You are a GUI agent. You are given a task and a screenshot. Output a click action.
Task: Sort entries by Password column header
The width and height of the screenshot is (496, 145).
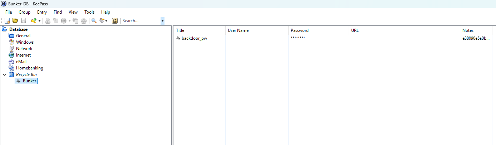[x=319, y=30]
